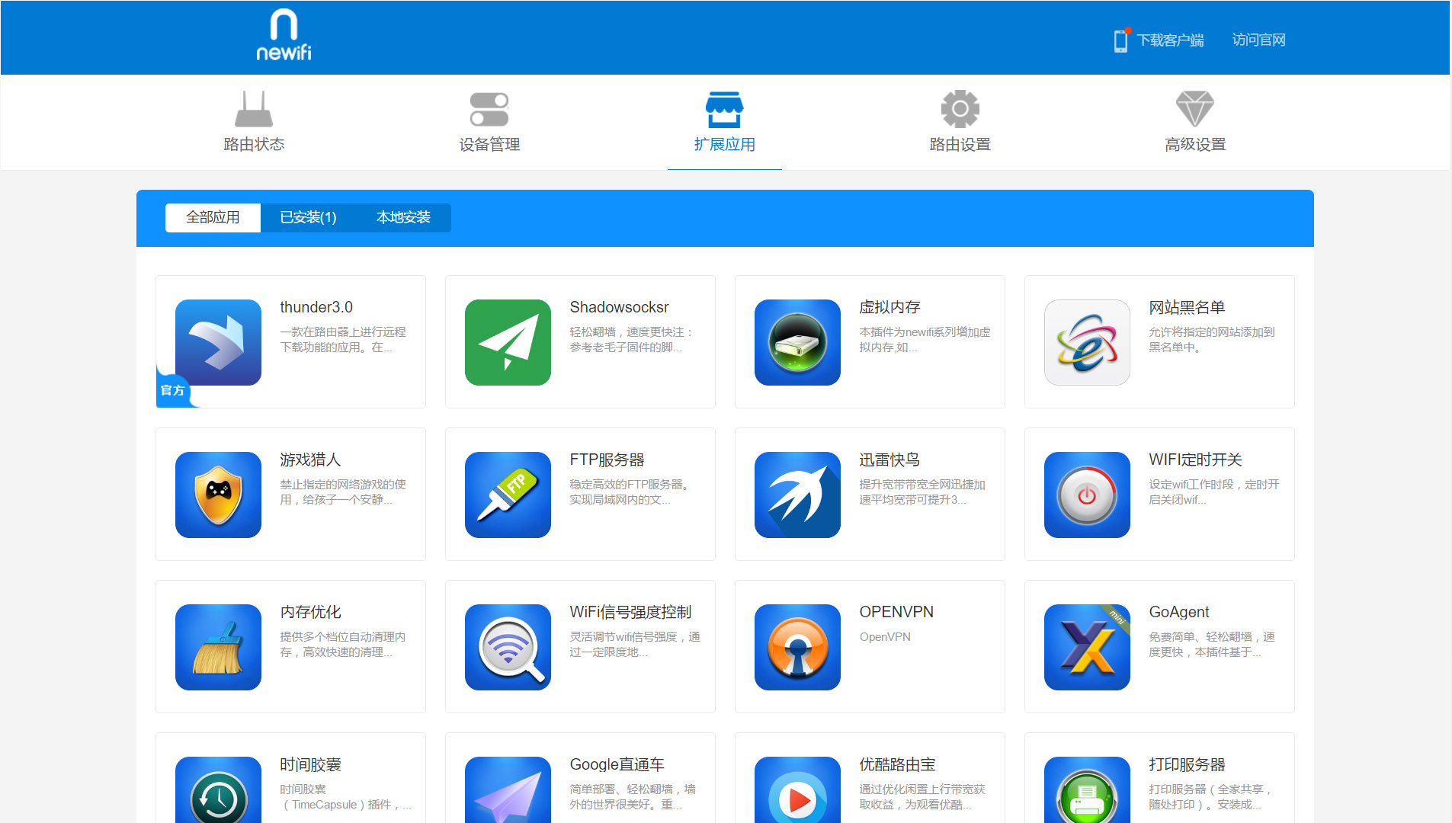Open the Shadowsocksr paper plane icon
Image resolution: width=1452 pixels, height=823 pixels.
508,342
